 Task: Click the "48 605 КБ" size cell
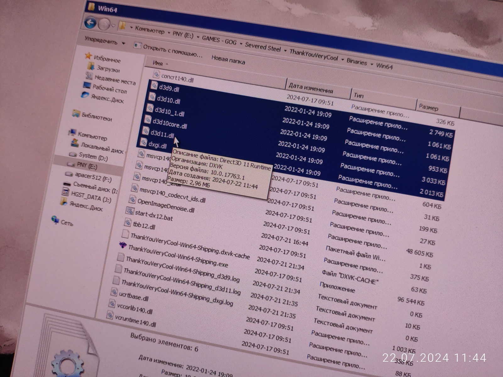(419, 253)
